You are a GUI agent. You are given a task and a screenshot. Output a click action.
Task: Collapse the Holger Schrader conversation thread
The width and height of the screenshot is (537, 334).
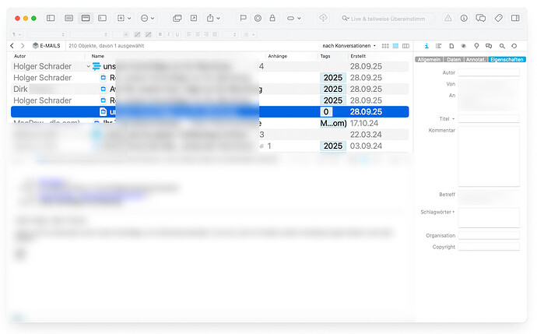point(89,67)
